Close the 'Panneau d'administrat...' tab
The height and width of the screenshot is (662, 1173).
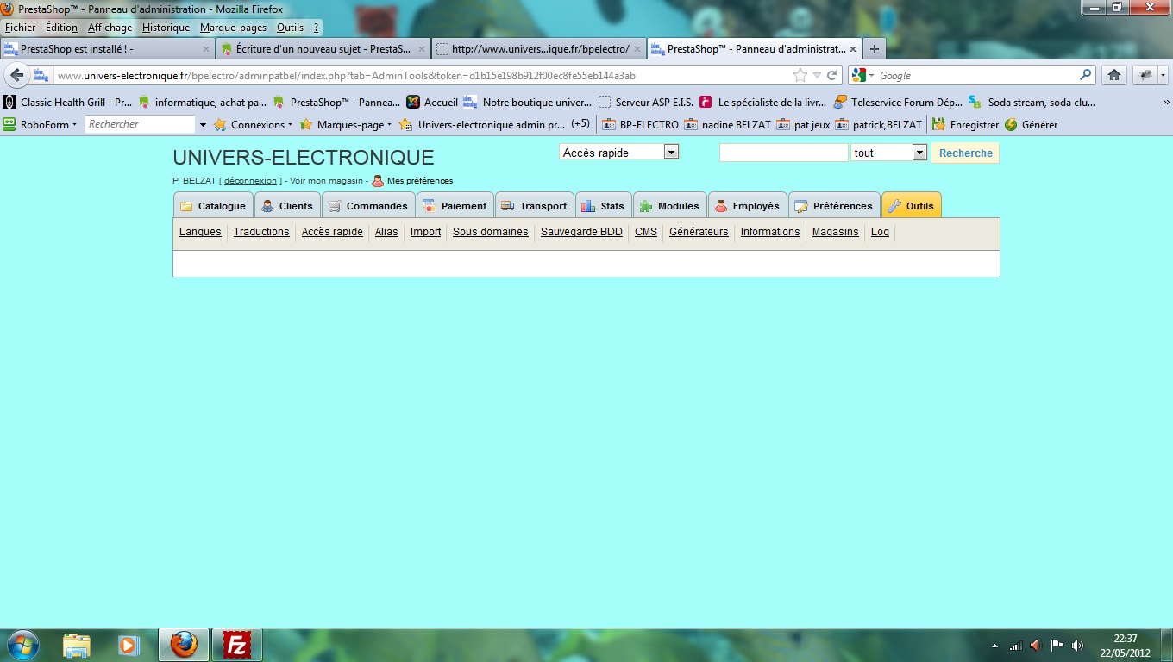[853, 49]
